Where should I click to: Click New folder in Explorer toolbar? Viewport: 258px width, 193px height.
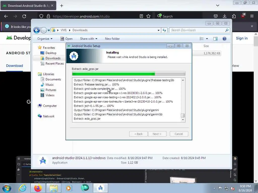pos(112,39)
